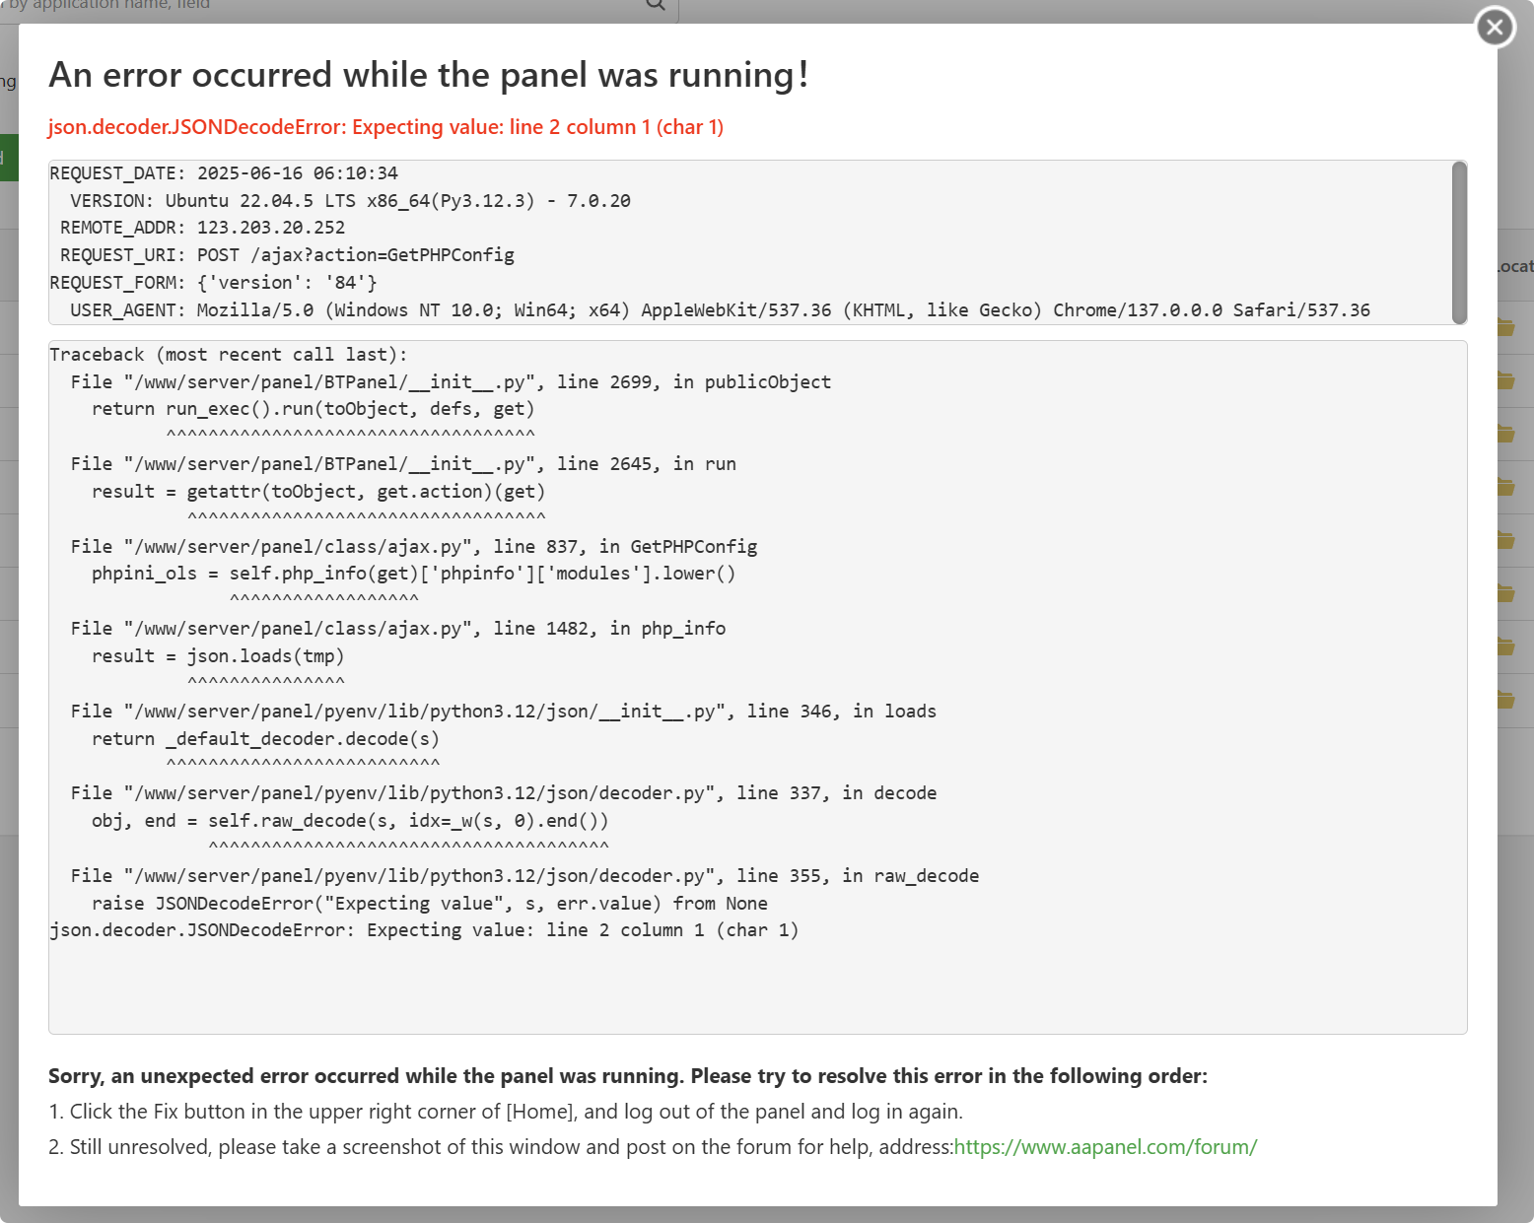Image resolution: width=1534 pixels, height=1223 pixels.
Task: Click the error dialog title heading
Action: click(429, 75)
